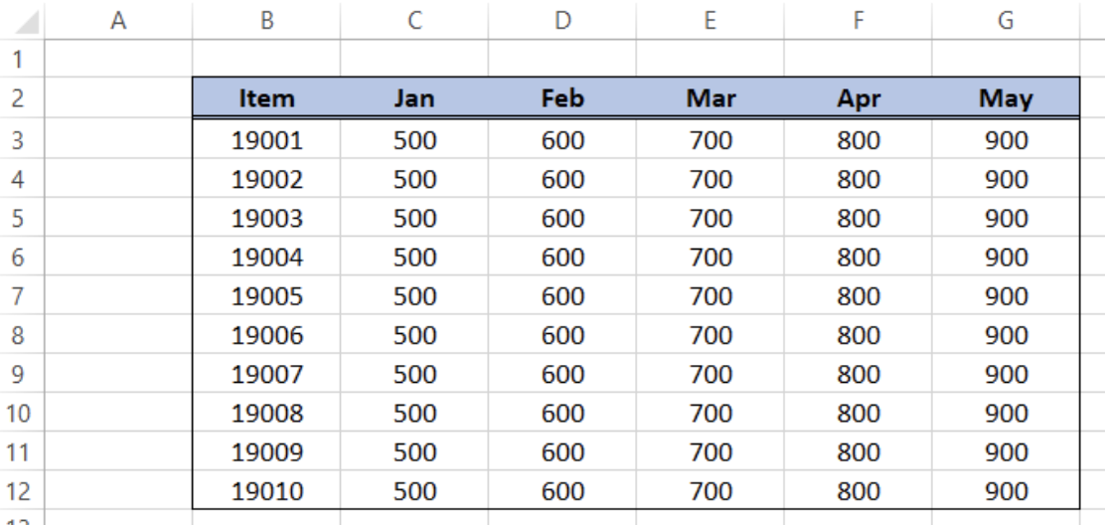Select column A header
The width and height of the screenshot is (1105, 525).
pyautogui.click(x=118, y=20)
